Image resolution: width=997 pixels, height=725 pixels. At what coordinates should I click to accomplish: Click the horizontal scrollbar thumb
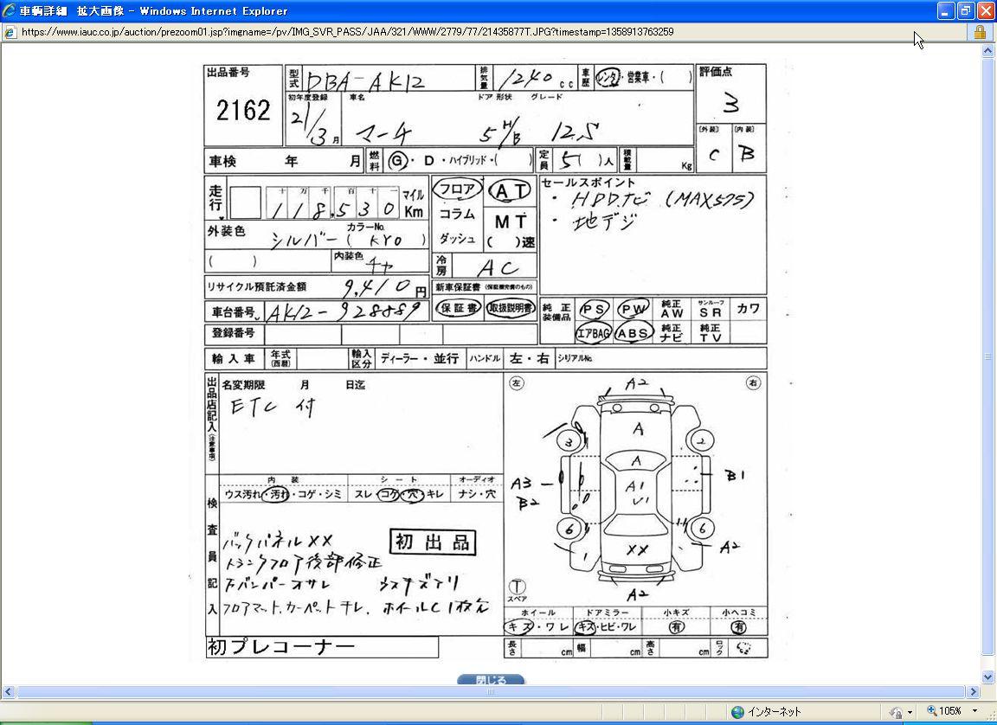(x=490, y=692)
